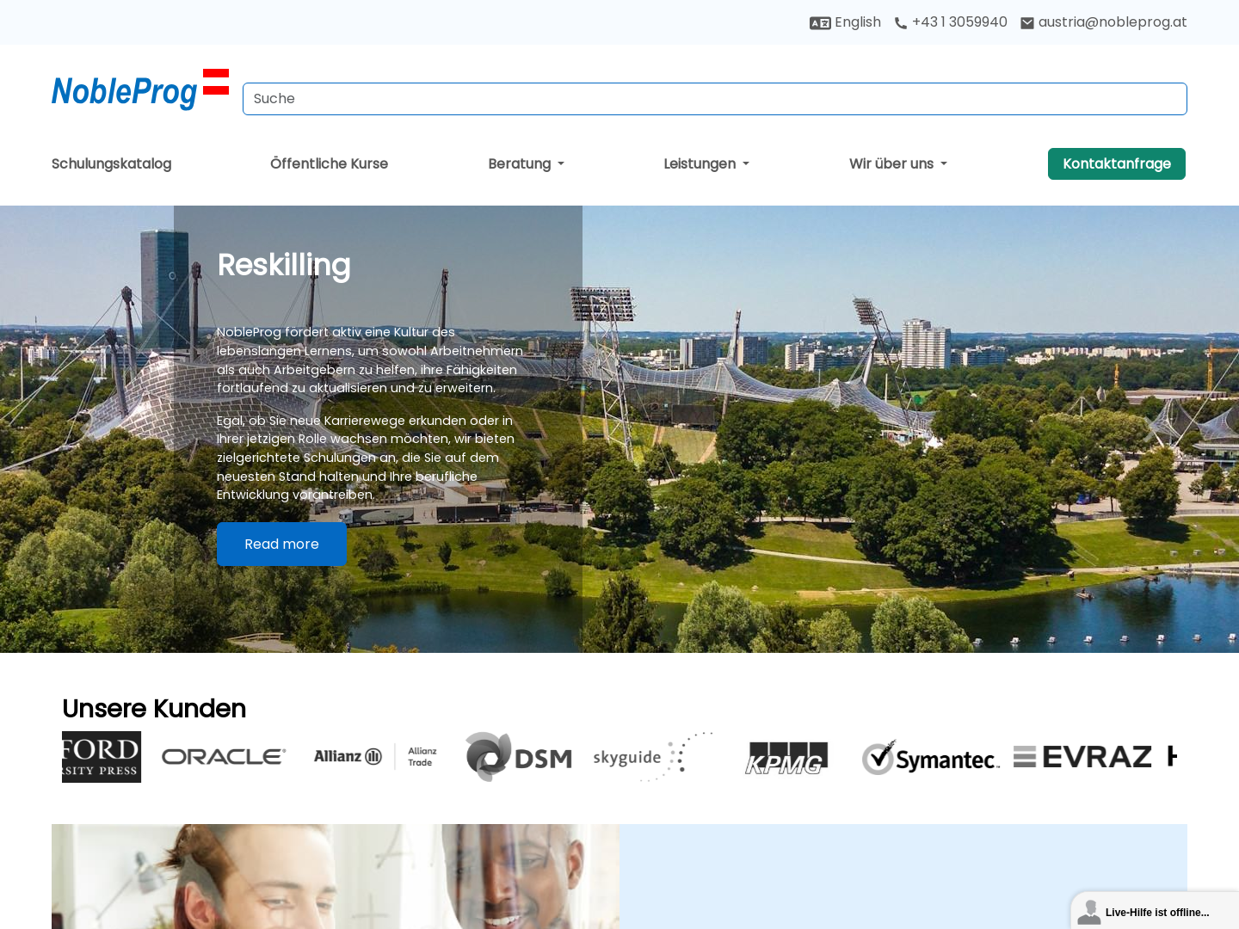Image resolution: width=1239 pixels, height=929 pixels.
Task: Focus the Suche search field
Action: (715, 99)
